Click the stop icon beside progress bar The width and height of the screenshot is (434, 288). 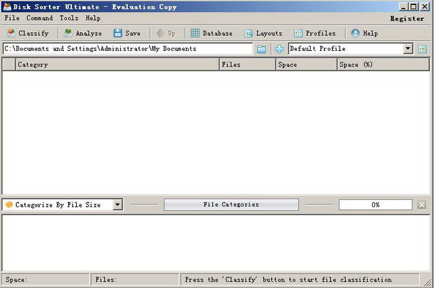tap(422, 205)
